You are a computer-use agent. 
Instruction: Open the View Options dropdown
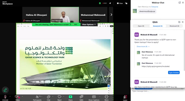pyautogui.click(x=89, y=24)
